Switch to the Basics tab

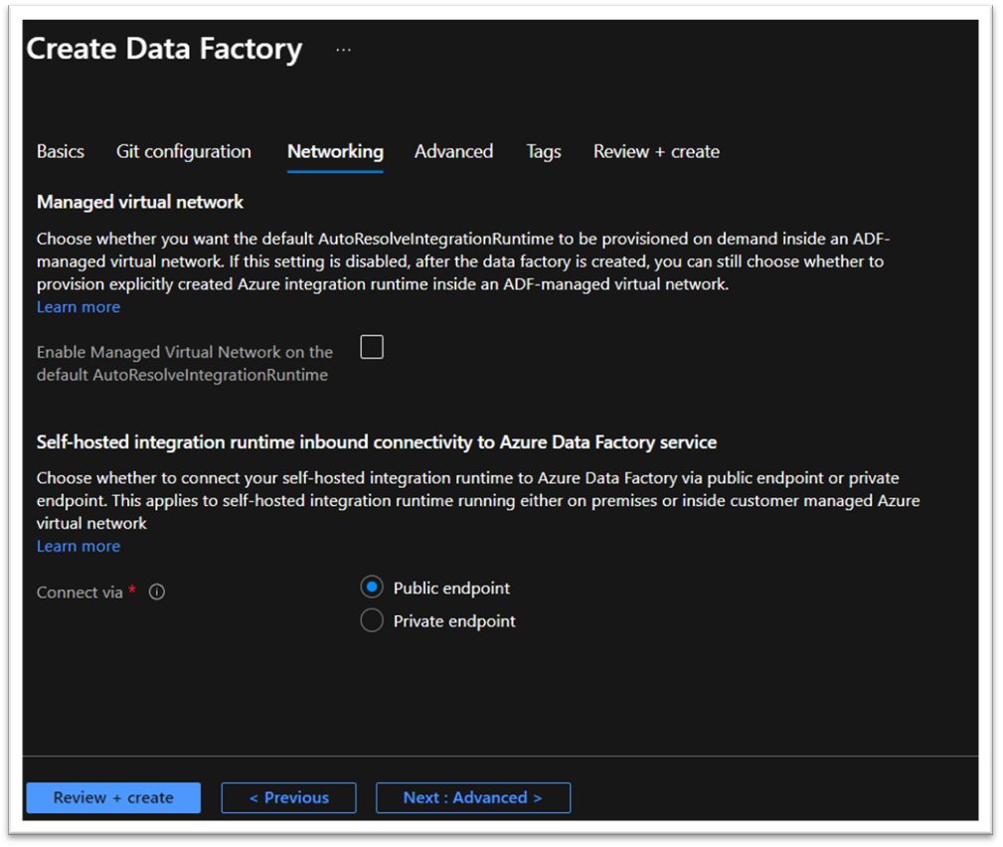pos(60,152)
